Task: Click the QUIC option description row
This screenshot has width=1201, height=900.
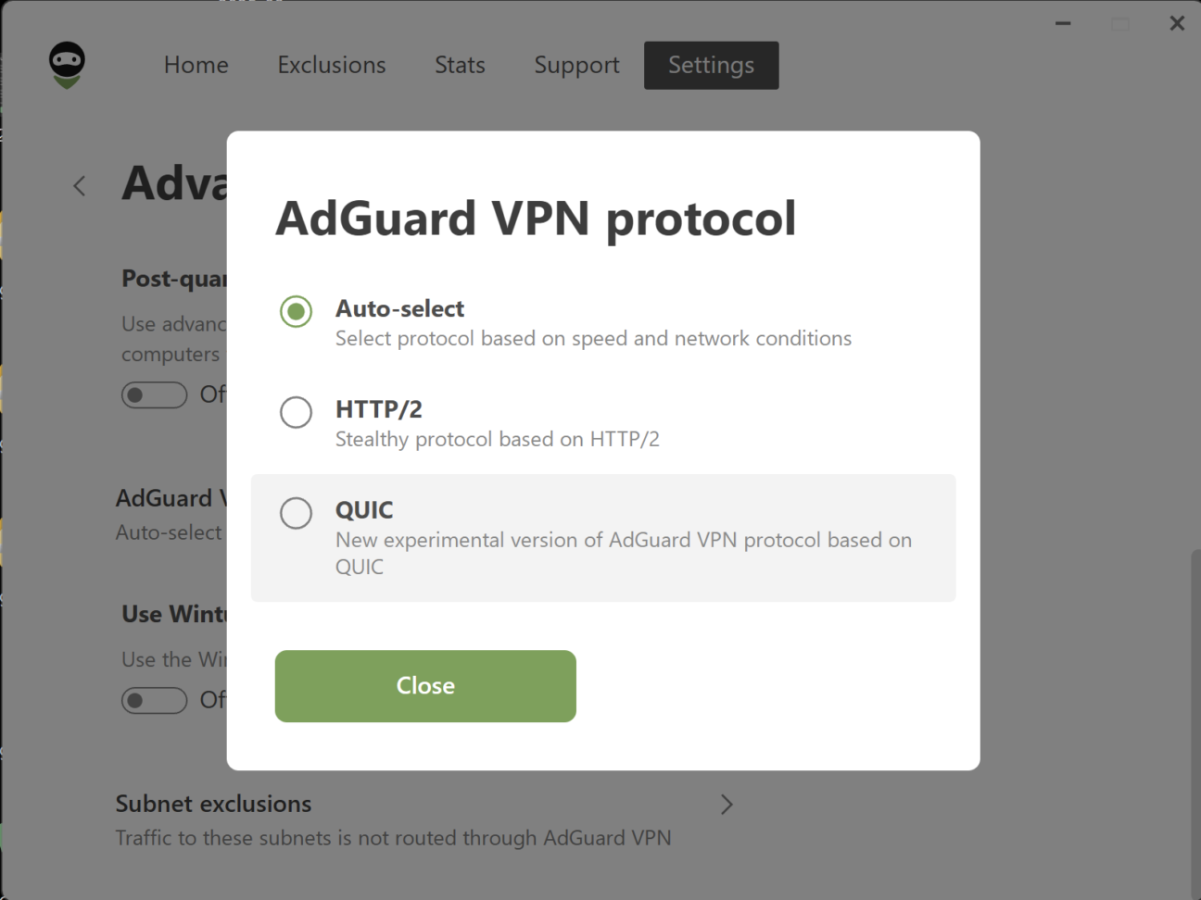Action: pos(603,537)
